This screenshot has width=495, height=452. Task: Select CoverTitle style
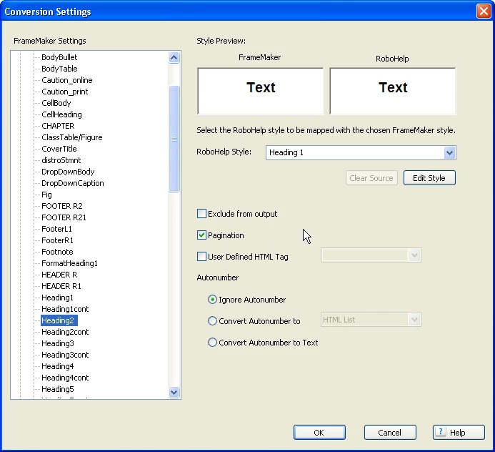click(59, 149)
